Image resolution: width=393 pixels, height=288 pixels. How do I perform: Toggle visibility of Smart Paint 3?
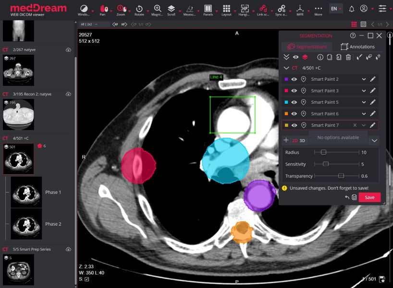click(x=294, y=91)
